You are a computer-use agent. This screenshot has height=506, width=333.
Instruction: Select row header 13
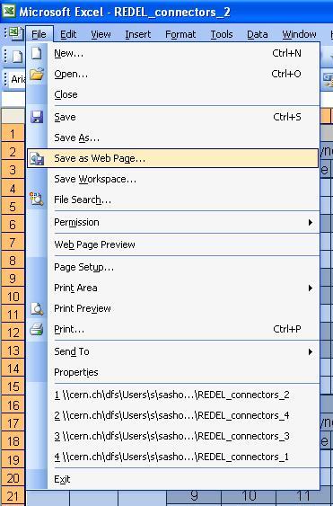[x=13, y=351]
